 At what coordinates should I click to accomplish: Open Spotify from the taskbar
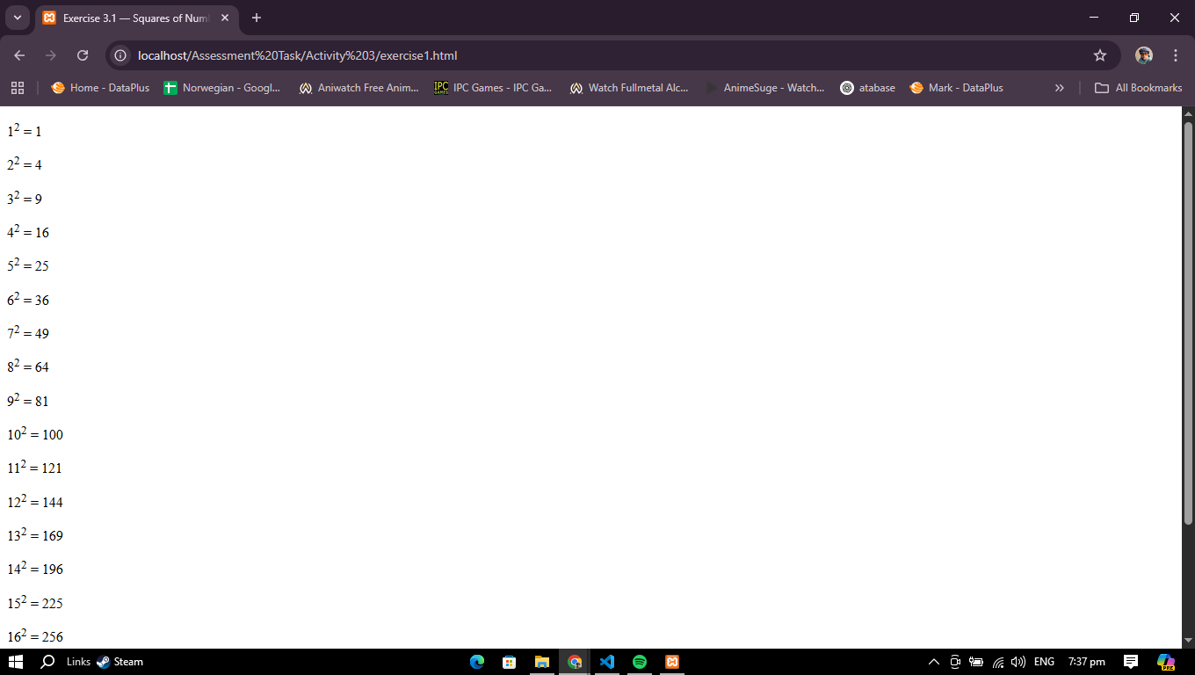(639, 662)
